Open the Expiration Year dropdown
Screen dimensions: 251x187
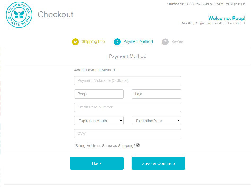[156, 121]
